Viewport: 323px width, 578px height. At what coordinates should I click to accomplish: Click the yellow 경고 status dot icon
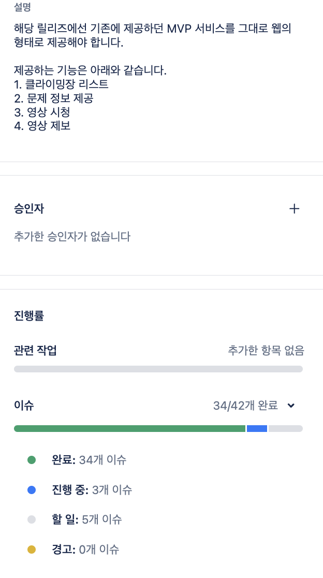pos(32,549)
